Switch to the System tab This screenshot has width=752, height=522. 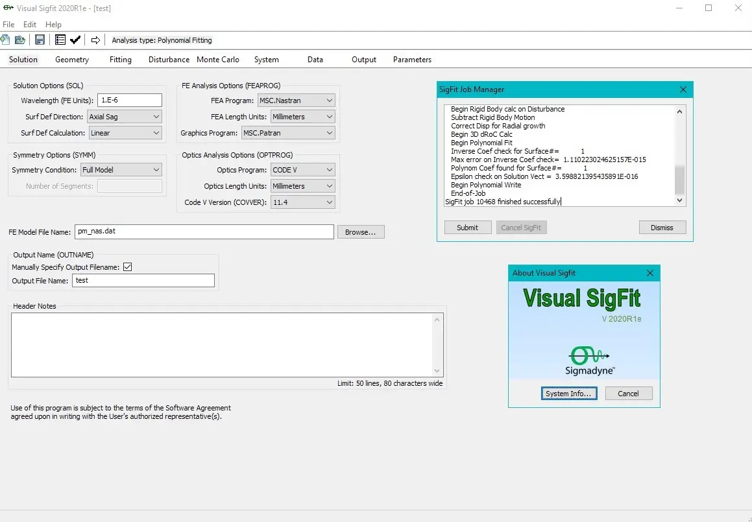pyautogui.click(x=266, y=60)
